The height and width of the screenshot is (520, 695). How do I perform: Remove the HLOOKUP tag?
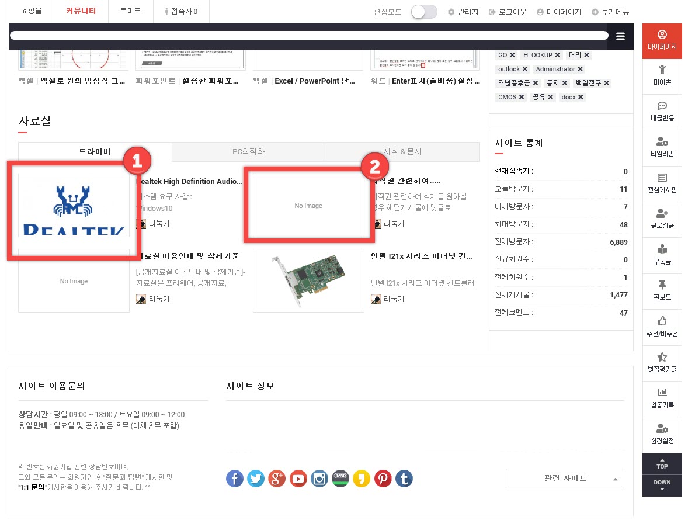(558, 55)
